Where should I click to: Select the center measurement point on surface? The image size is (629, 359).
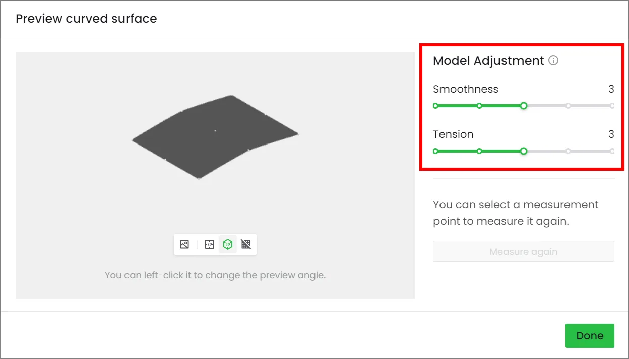[x=215, y=131]
